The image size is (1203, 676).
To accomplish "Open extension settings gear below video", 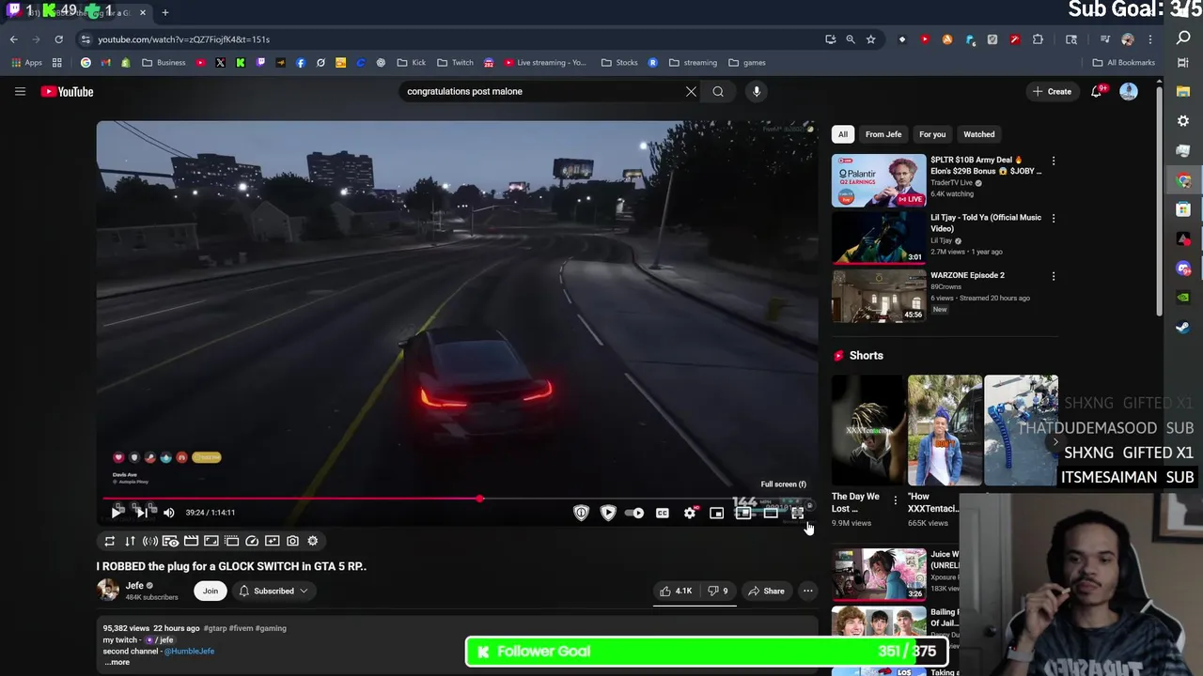I will click(x=313, y=541).
